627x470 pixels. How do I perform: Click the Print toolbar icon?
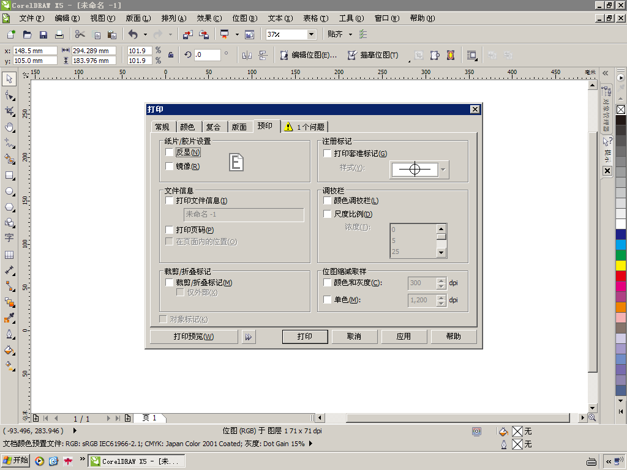pyautogui.click(x=59, y=34)
